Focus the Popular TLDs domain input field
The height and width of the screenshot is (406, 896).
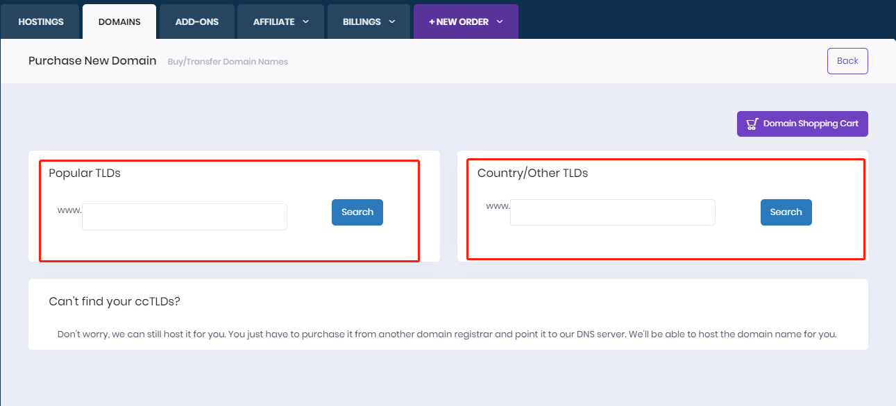185,217
